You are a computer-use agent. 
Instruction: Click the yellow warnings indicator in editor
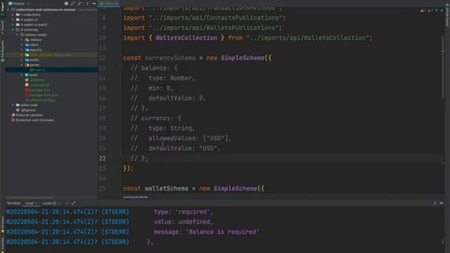click(423, 11)
